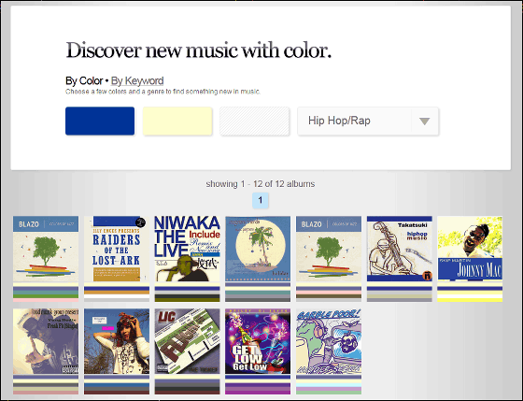Screen dimensions: 523x401
Task: Open the album with woman in red headscarf
Action: 117,341
